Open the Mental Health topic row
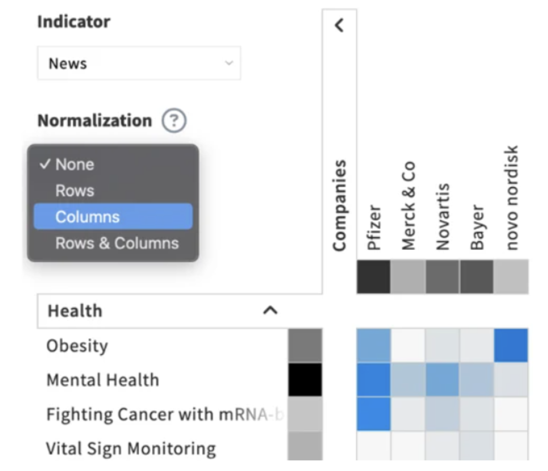 (x=103, y=380)
